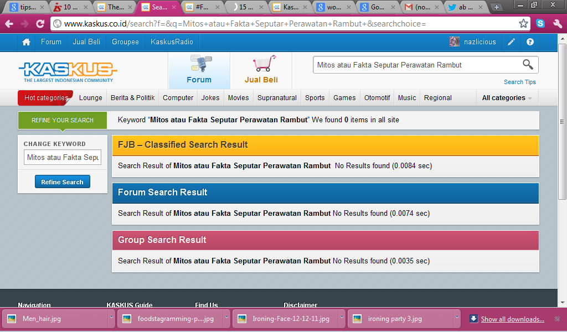Open downloaded foodstagramming-p....jpg file
The width and height of the screenshot is (567, 332).
170,319
